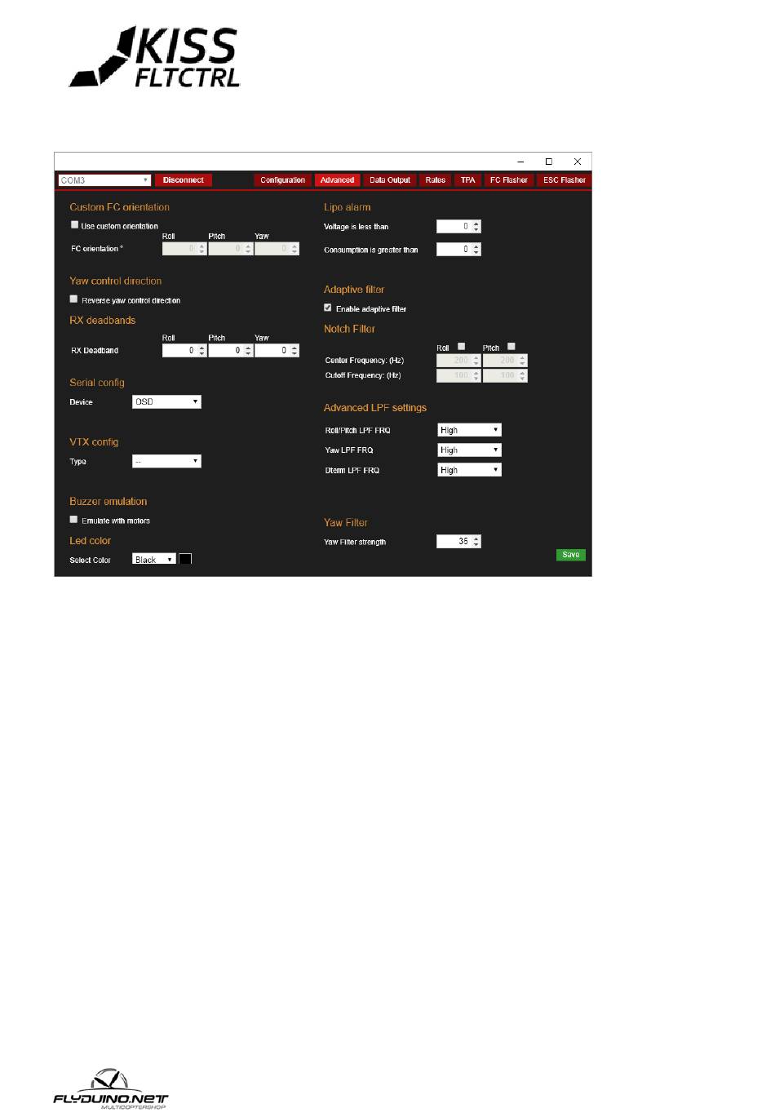This screenshot has width=775, height=1117.
Task: Open the FC Flasher tab
Action: [509, 180]
